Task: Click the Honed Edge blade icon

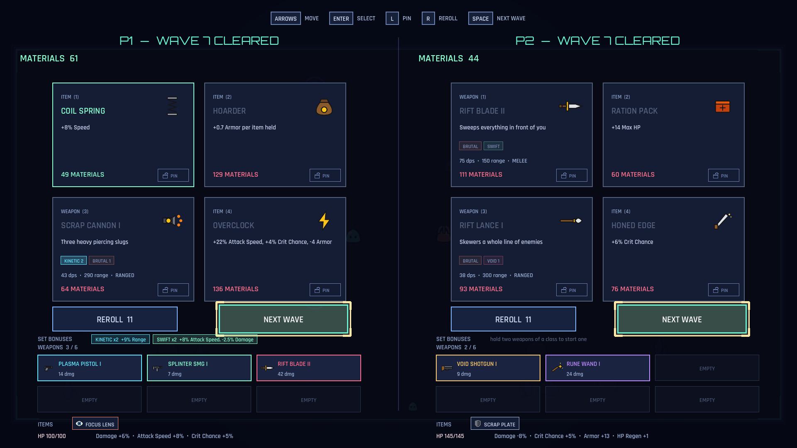Action: point(723,221)
